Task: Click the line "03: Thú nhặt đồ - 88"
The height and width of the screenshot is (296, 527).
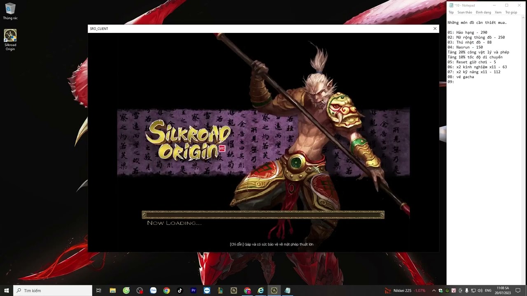Action: tap(469, 42)
